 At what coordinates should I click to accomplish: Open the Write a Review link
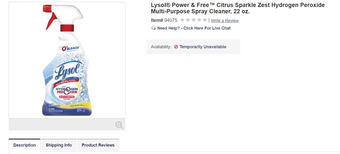click(x=224, y=21)
